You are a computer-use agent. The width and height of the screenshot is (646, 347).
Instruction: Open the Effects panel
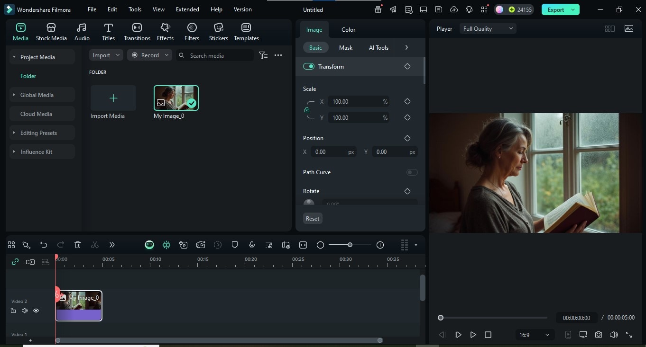[165, 32]
